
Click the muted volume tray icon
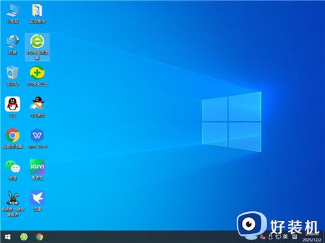click(x=263, y=237)
